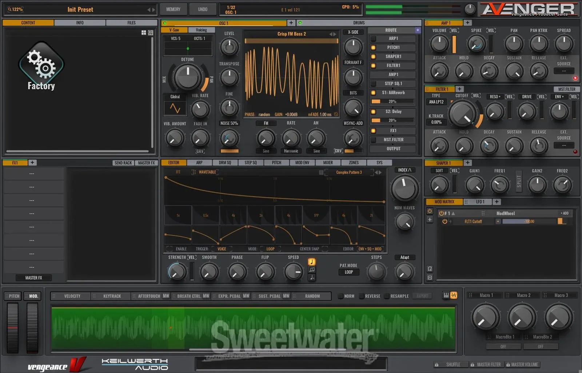The width and height of the screenshot is (582, 373).
Task: Open the Complex Pattern 3 preset selector
Action: (x=349, y=172)
